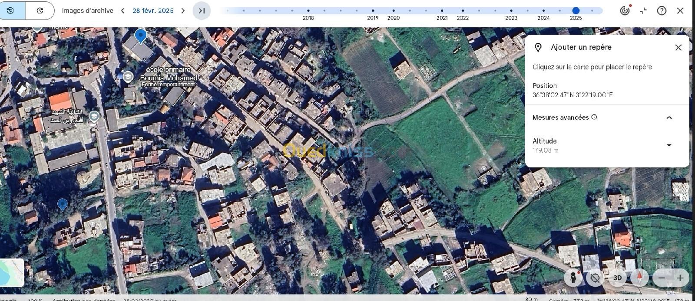The width and height of the screenshot is (695, 301).
Task: Toggle the 3D view button
Action: [617, 278]
